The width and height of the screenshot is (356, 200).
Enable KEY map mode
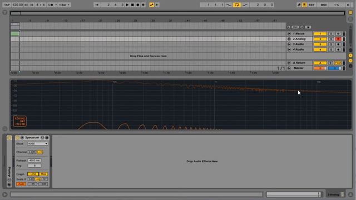pos(311,5)
